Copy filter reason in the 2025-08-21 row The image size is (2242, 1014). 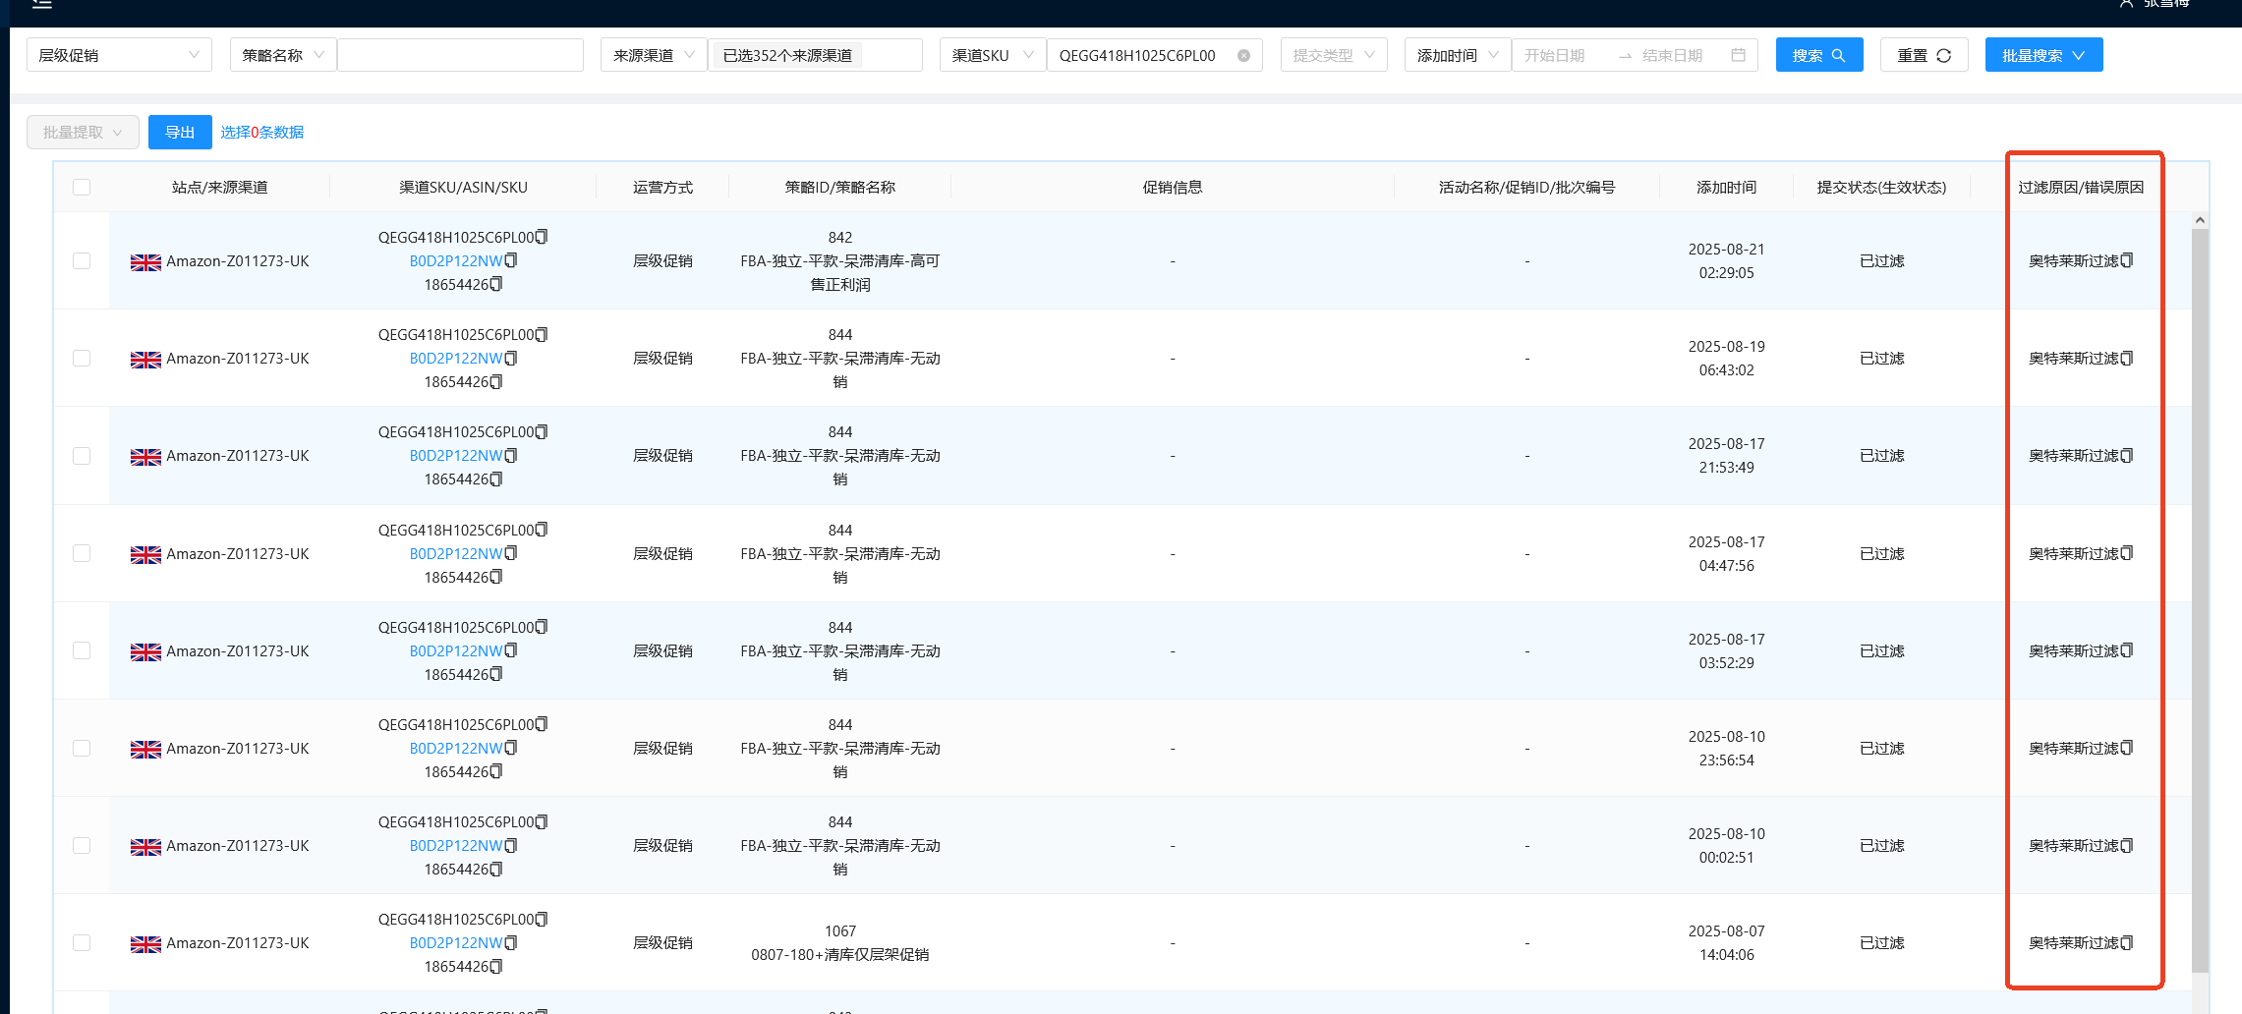click(2127, 260)
